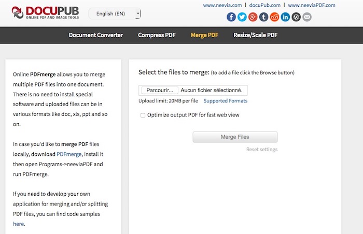The height and width of the screenshot is (234, 363).
Task: Click the Reset settings link
Action: [x=261, y=150]
